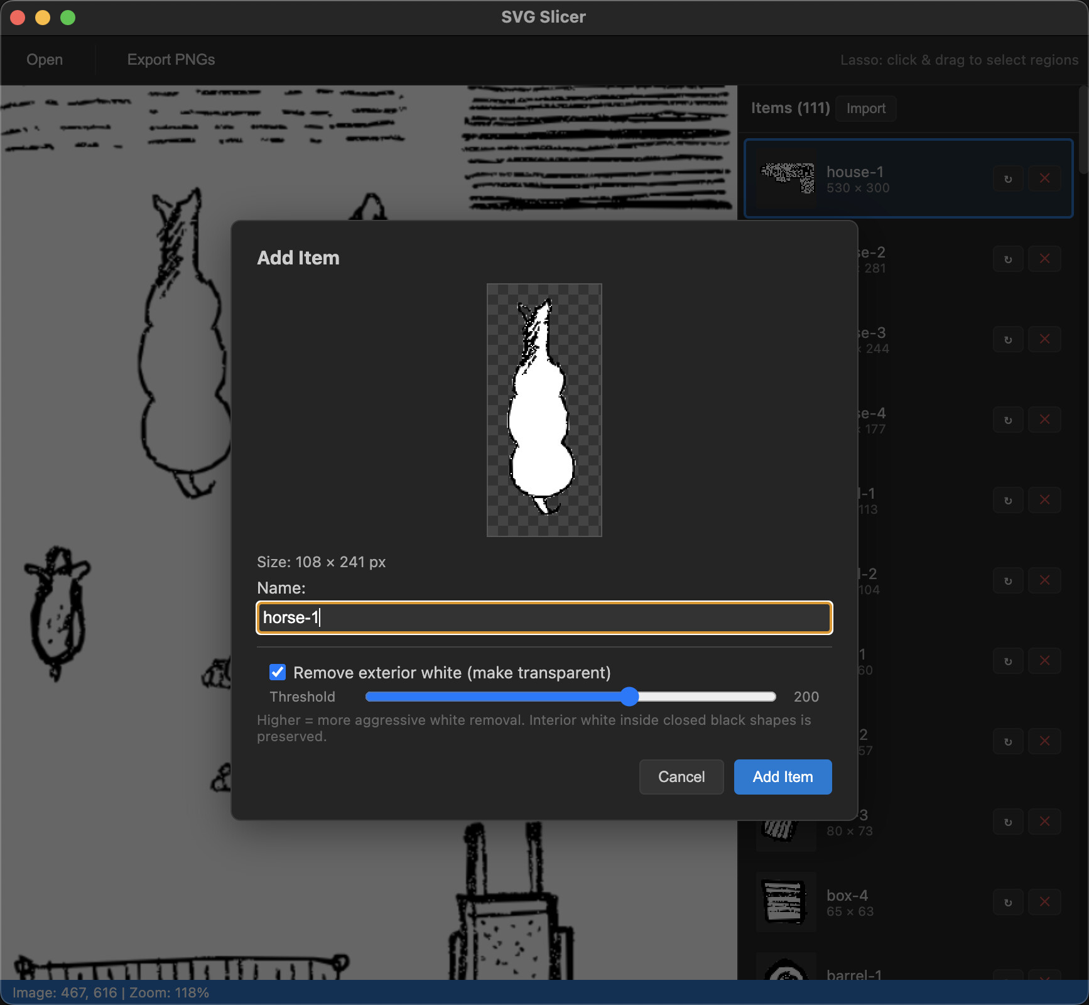1089x1005 pixels.
Task: Click the green macOS fullscreen button
Action: (x=68, y=18)
